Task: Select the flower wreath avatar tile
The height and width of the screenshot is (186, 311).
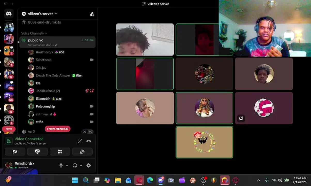Action: click(x=204, y=142)
